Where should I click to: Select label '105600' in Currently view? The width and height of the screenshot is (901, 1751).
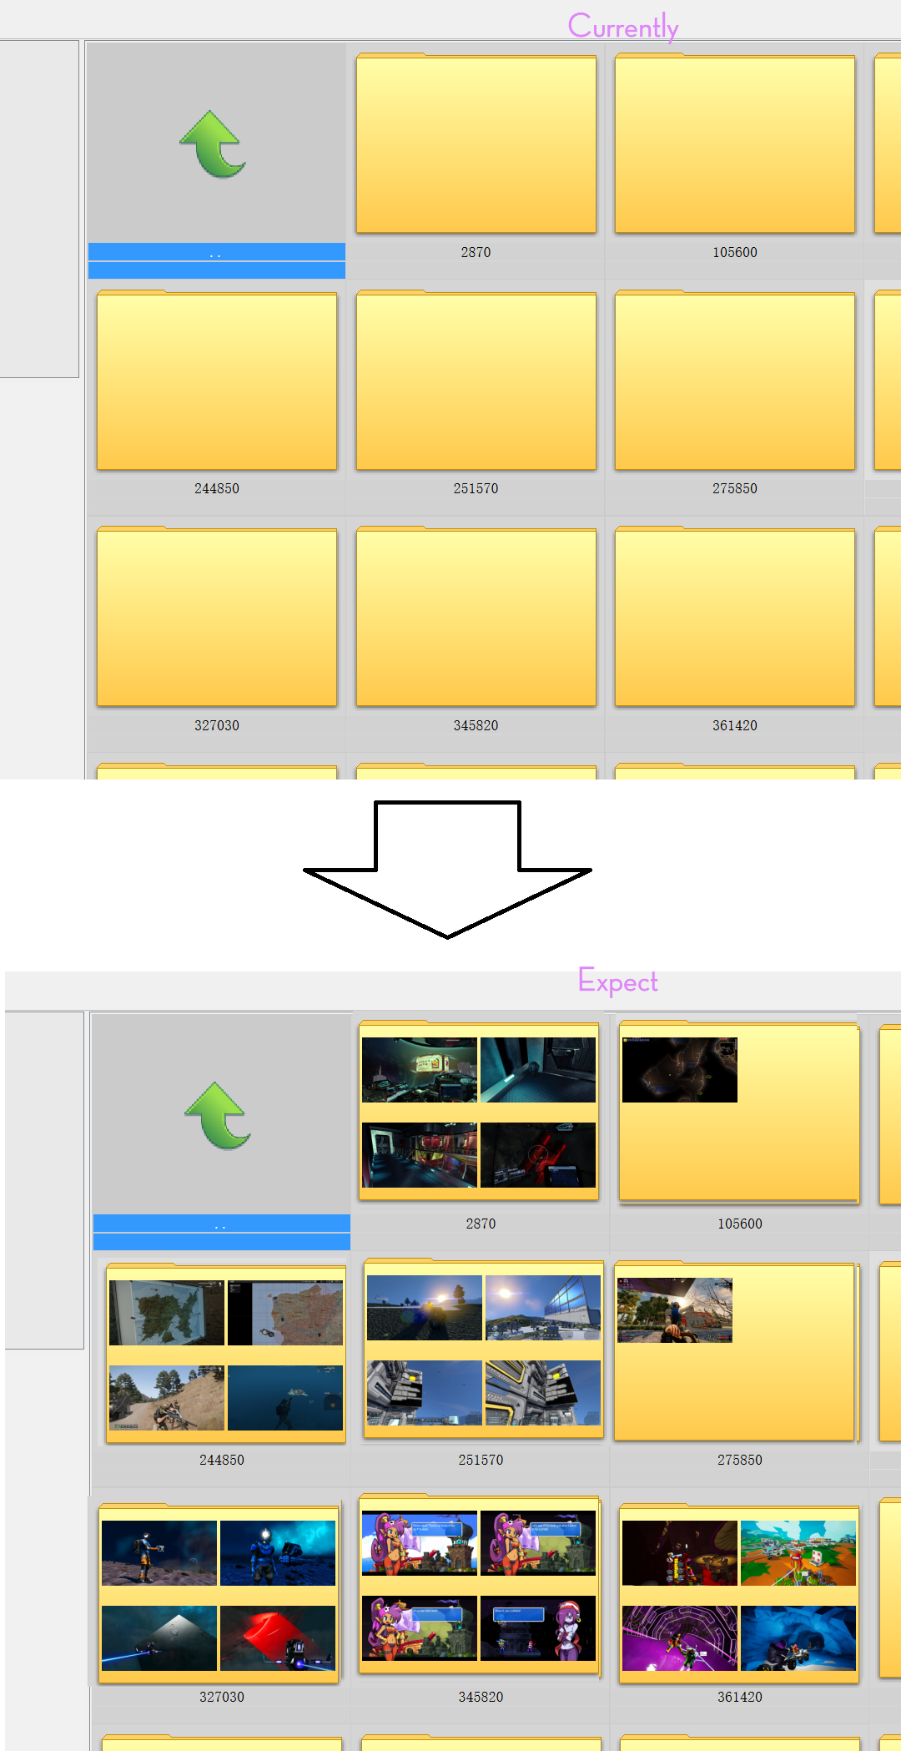tap(735, 252)
